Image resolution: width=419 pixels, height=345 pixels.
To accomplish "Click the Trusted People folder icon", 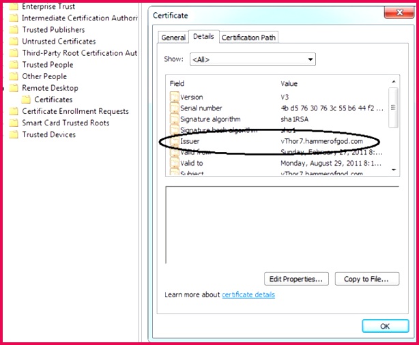I will (x=14, y=65).
